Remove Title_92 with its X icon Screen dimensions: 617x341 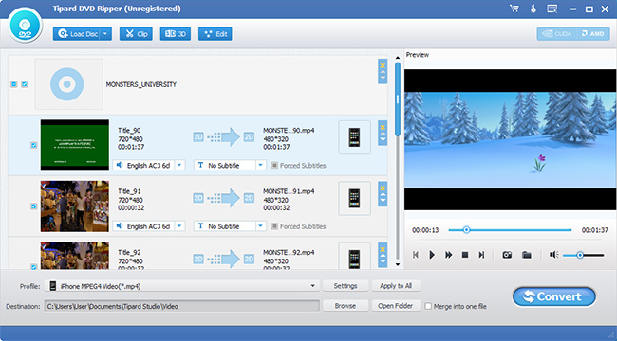[x=383, y=249]
